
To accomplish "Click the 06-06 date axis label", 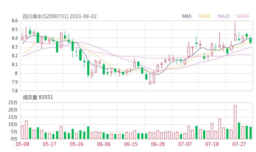I will pos(104,144).
